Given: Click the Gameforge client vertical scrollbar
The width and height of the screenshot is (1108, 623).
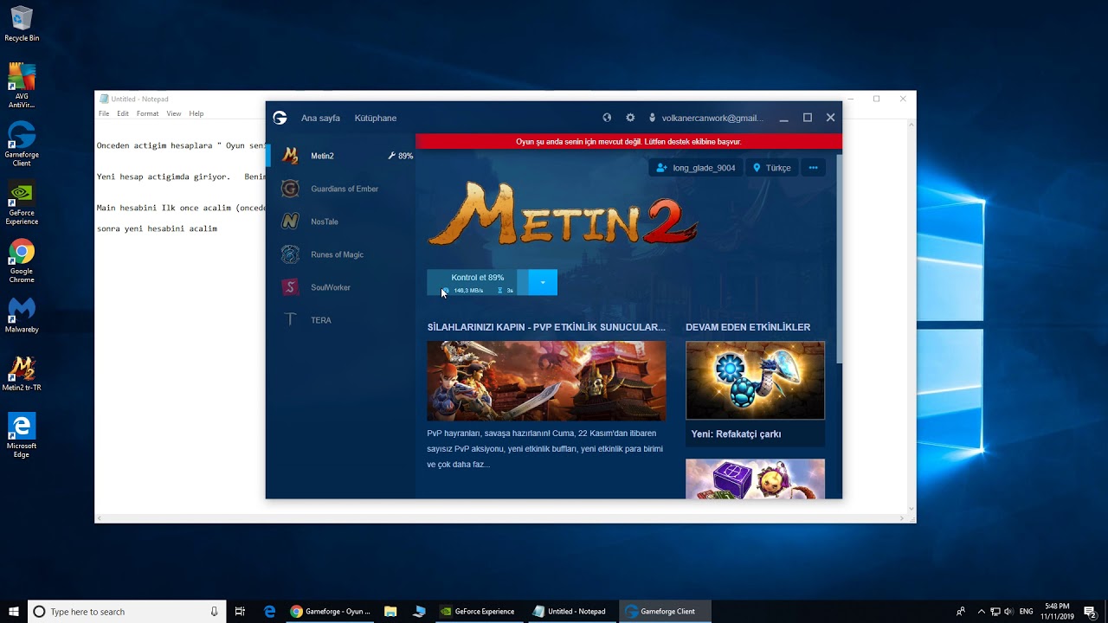Looking at the screenshot, I should 838,260.
